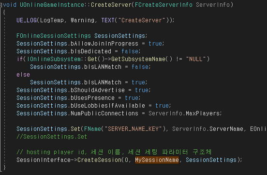Screen dimensions: 267x175
Task: Click the TEXT macro
Action: 108,20
